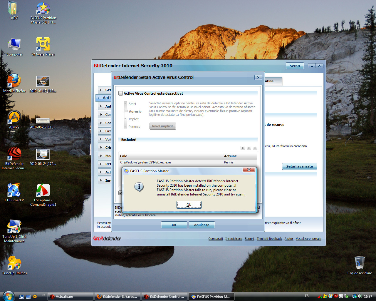Click OK in EASEUS Partition Master dialog
The width and height of the screenshot is (376, 301).
tap(189, 205)
